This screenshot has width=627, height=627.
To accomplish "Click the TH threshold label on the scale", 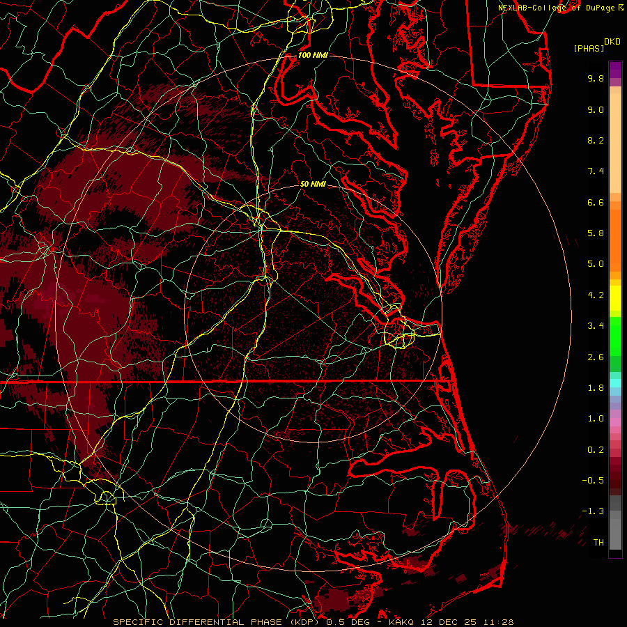I will pyautogui.click(x=598, y=543).
